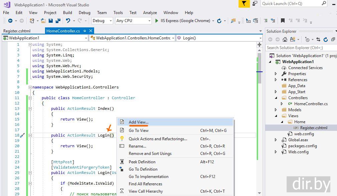Click the bookmark icon in the toolbar
Viewport: 337px width, 196px height.
[283, 21]
